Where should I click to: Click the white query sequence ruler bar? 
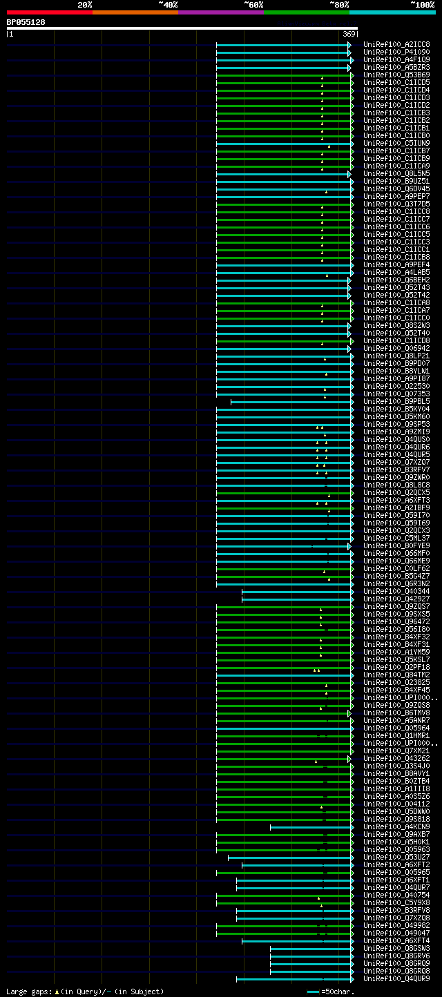tap(182, 28)
